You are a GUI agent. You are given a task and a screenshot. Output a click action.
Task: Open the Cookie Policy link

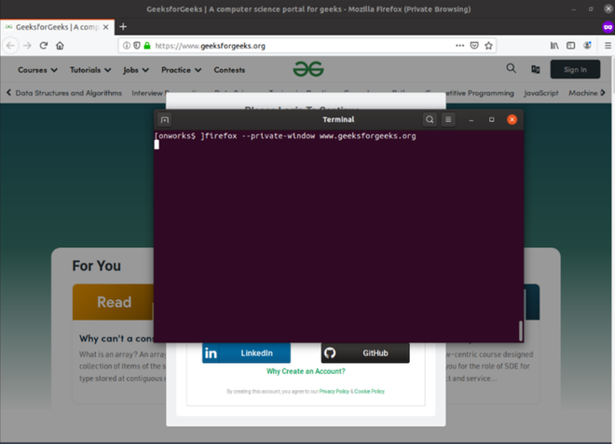pos(370,392)
